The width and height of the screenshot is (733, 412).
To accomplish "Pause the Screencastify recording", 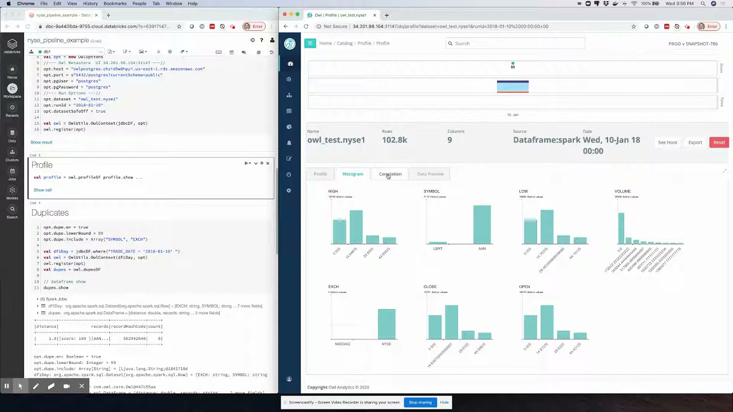I will 6,386.
